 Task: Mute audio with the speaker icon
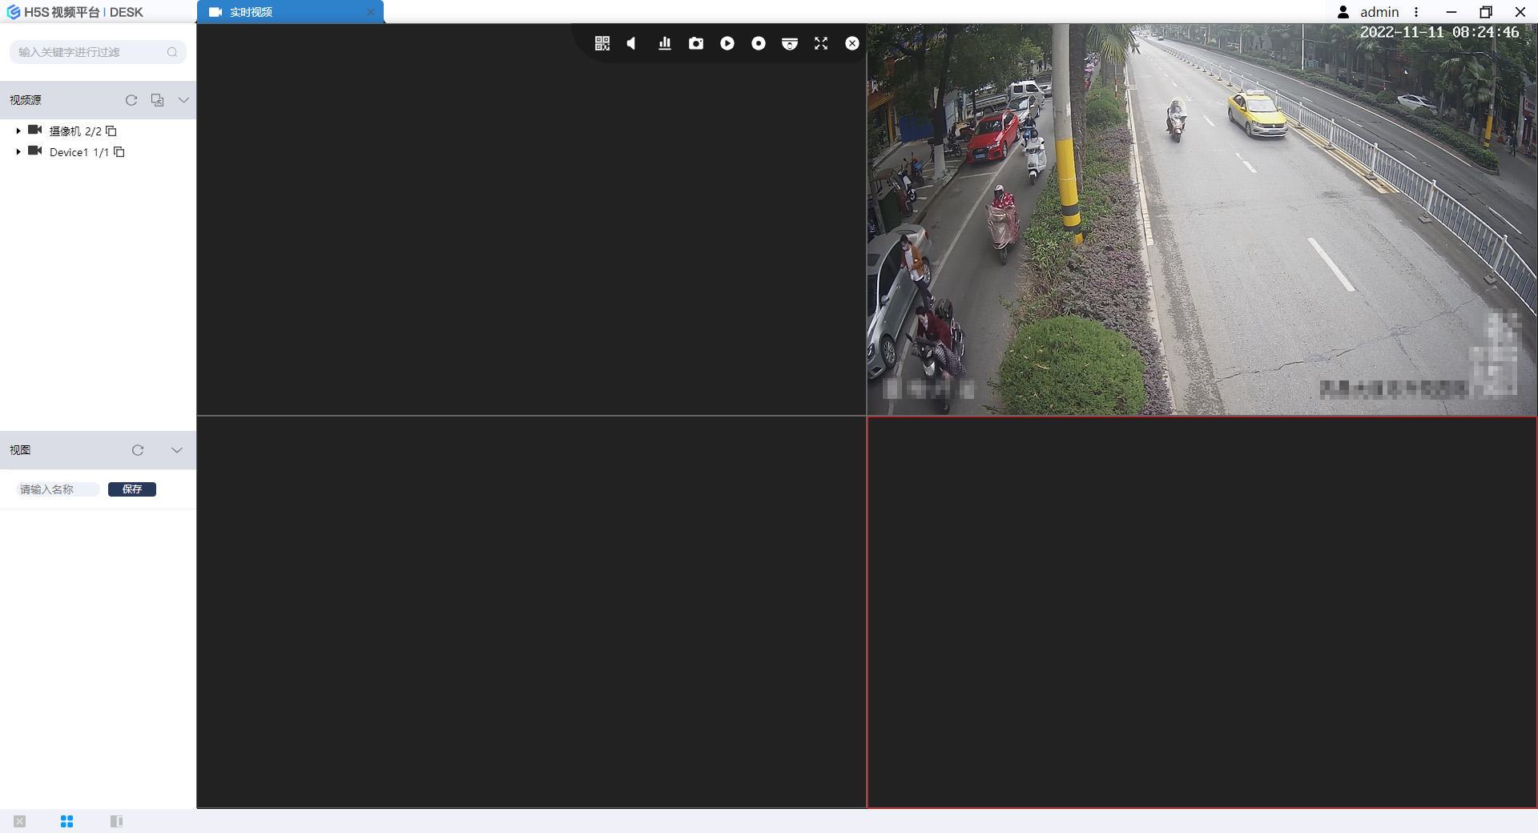point(632,44)
